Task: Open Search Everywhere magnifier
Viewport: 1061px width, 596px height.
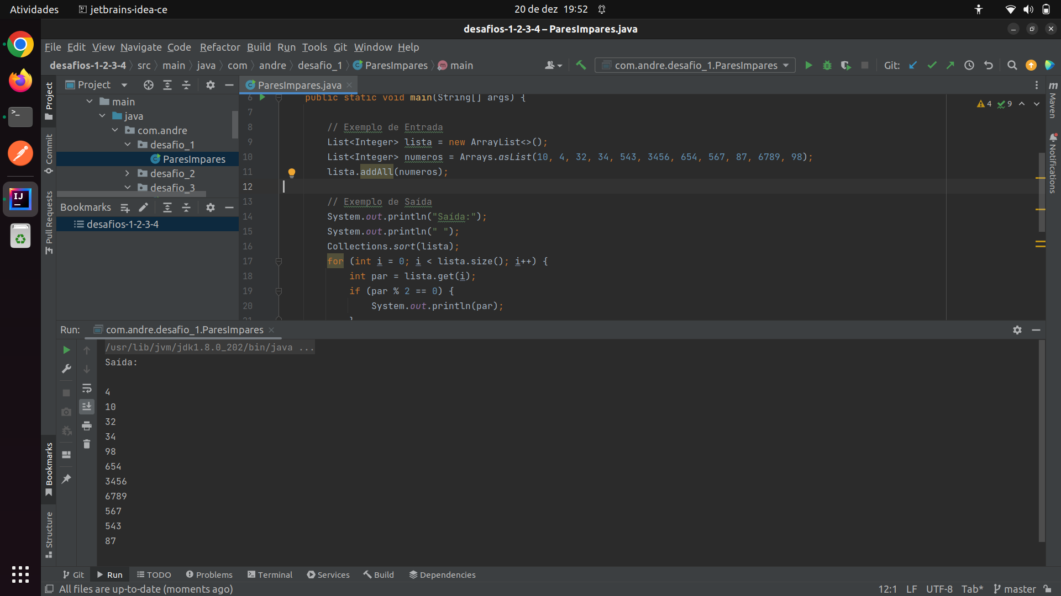Action: coord(1013,65)
